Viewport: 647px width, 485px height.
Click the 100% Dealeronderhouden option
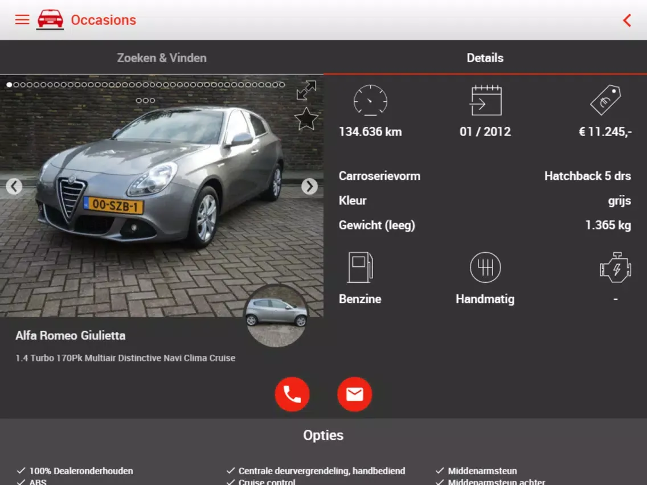[x=81, y=471]
